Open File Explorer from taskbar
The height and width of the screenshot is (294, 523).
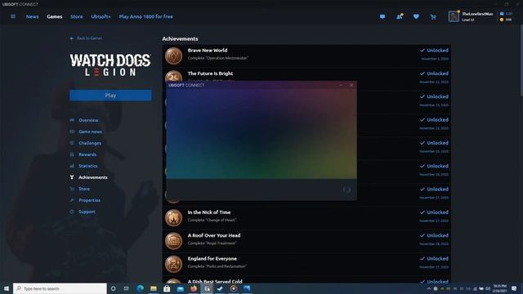coord(154,288)
